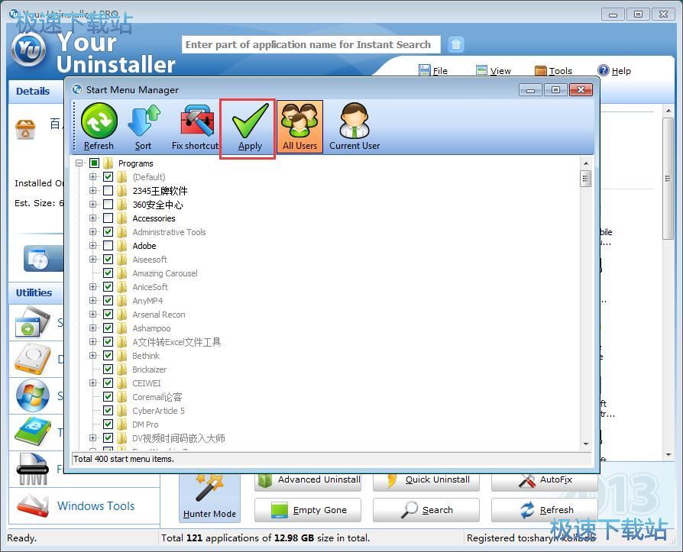Select the AnyMP4 tree item
The image size is (683, 552).
[x=147, y=300]
